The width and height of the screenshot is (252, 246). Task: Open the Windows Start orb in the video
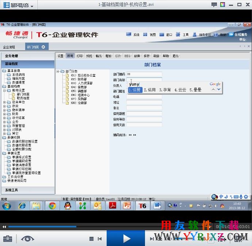click(7, 206)
